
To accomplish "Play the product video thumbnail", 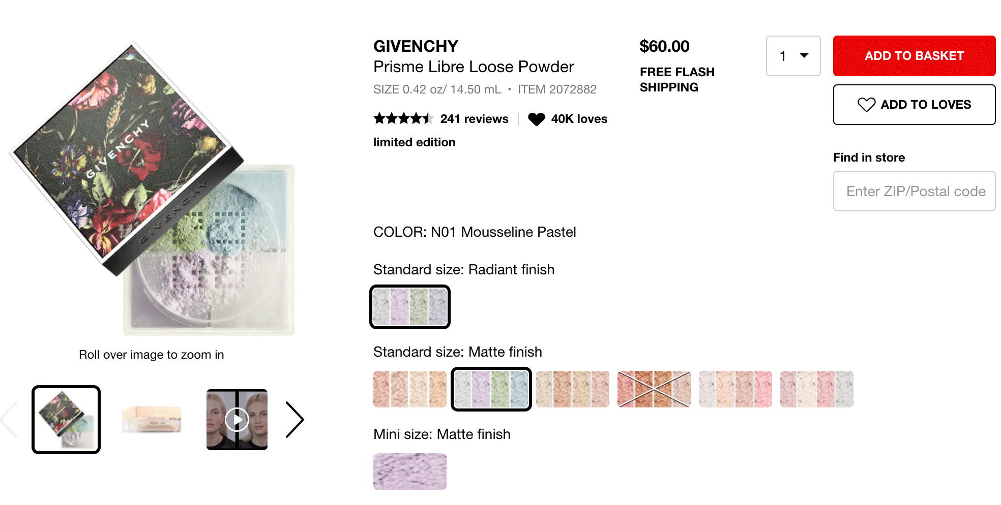I will (x=237, y=420).
